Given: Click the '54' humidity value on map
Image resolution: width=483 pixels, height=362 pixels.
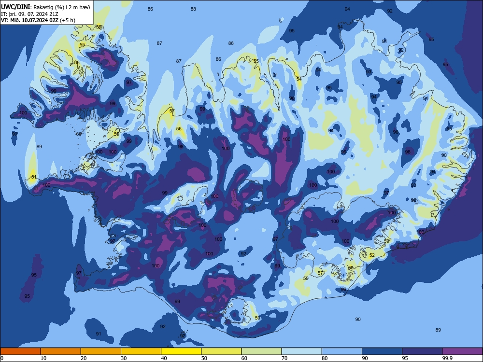Looking at the screenshot, I should click(x=299, y=79).
